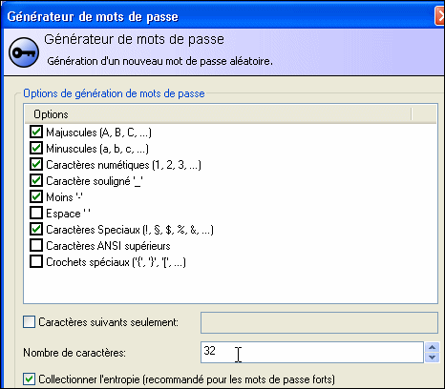
Task: Toggle the Moins '-' checkbox
Action: [x=36, y=196]
